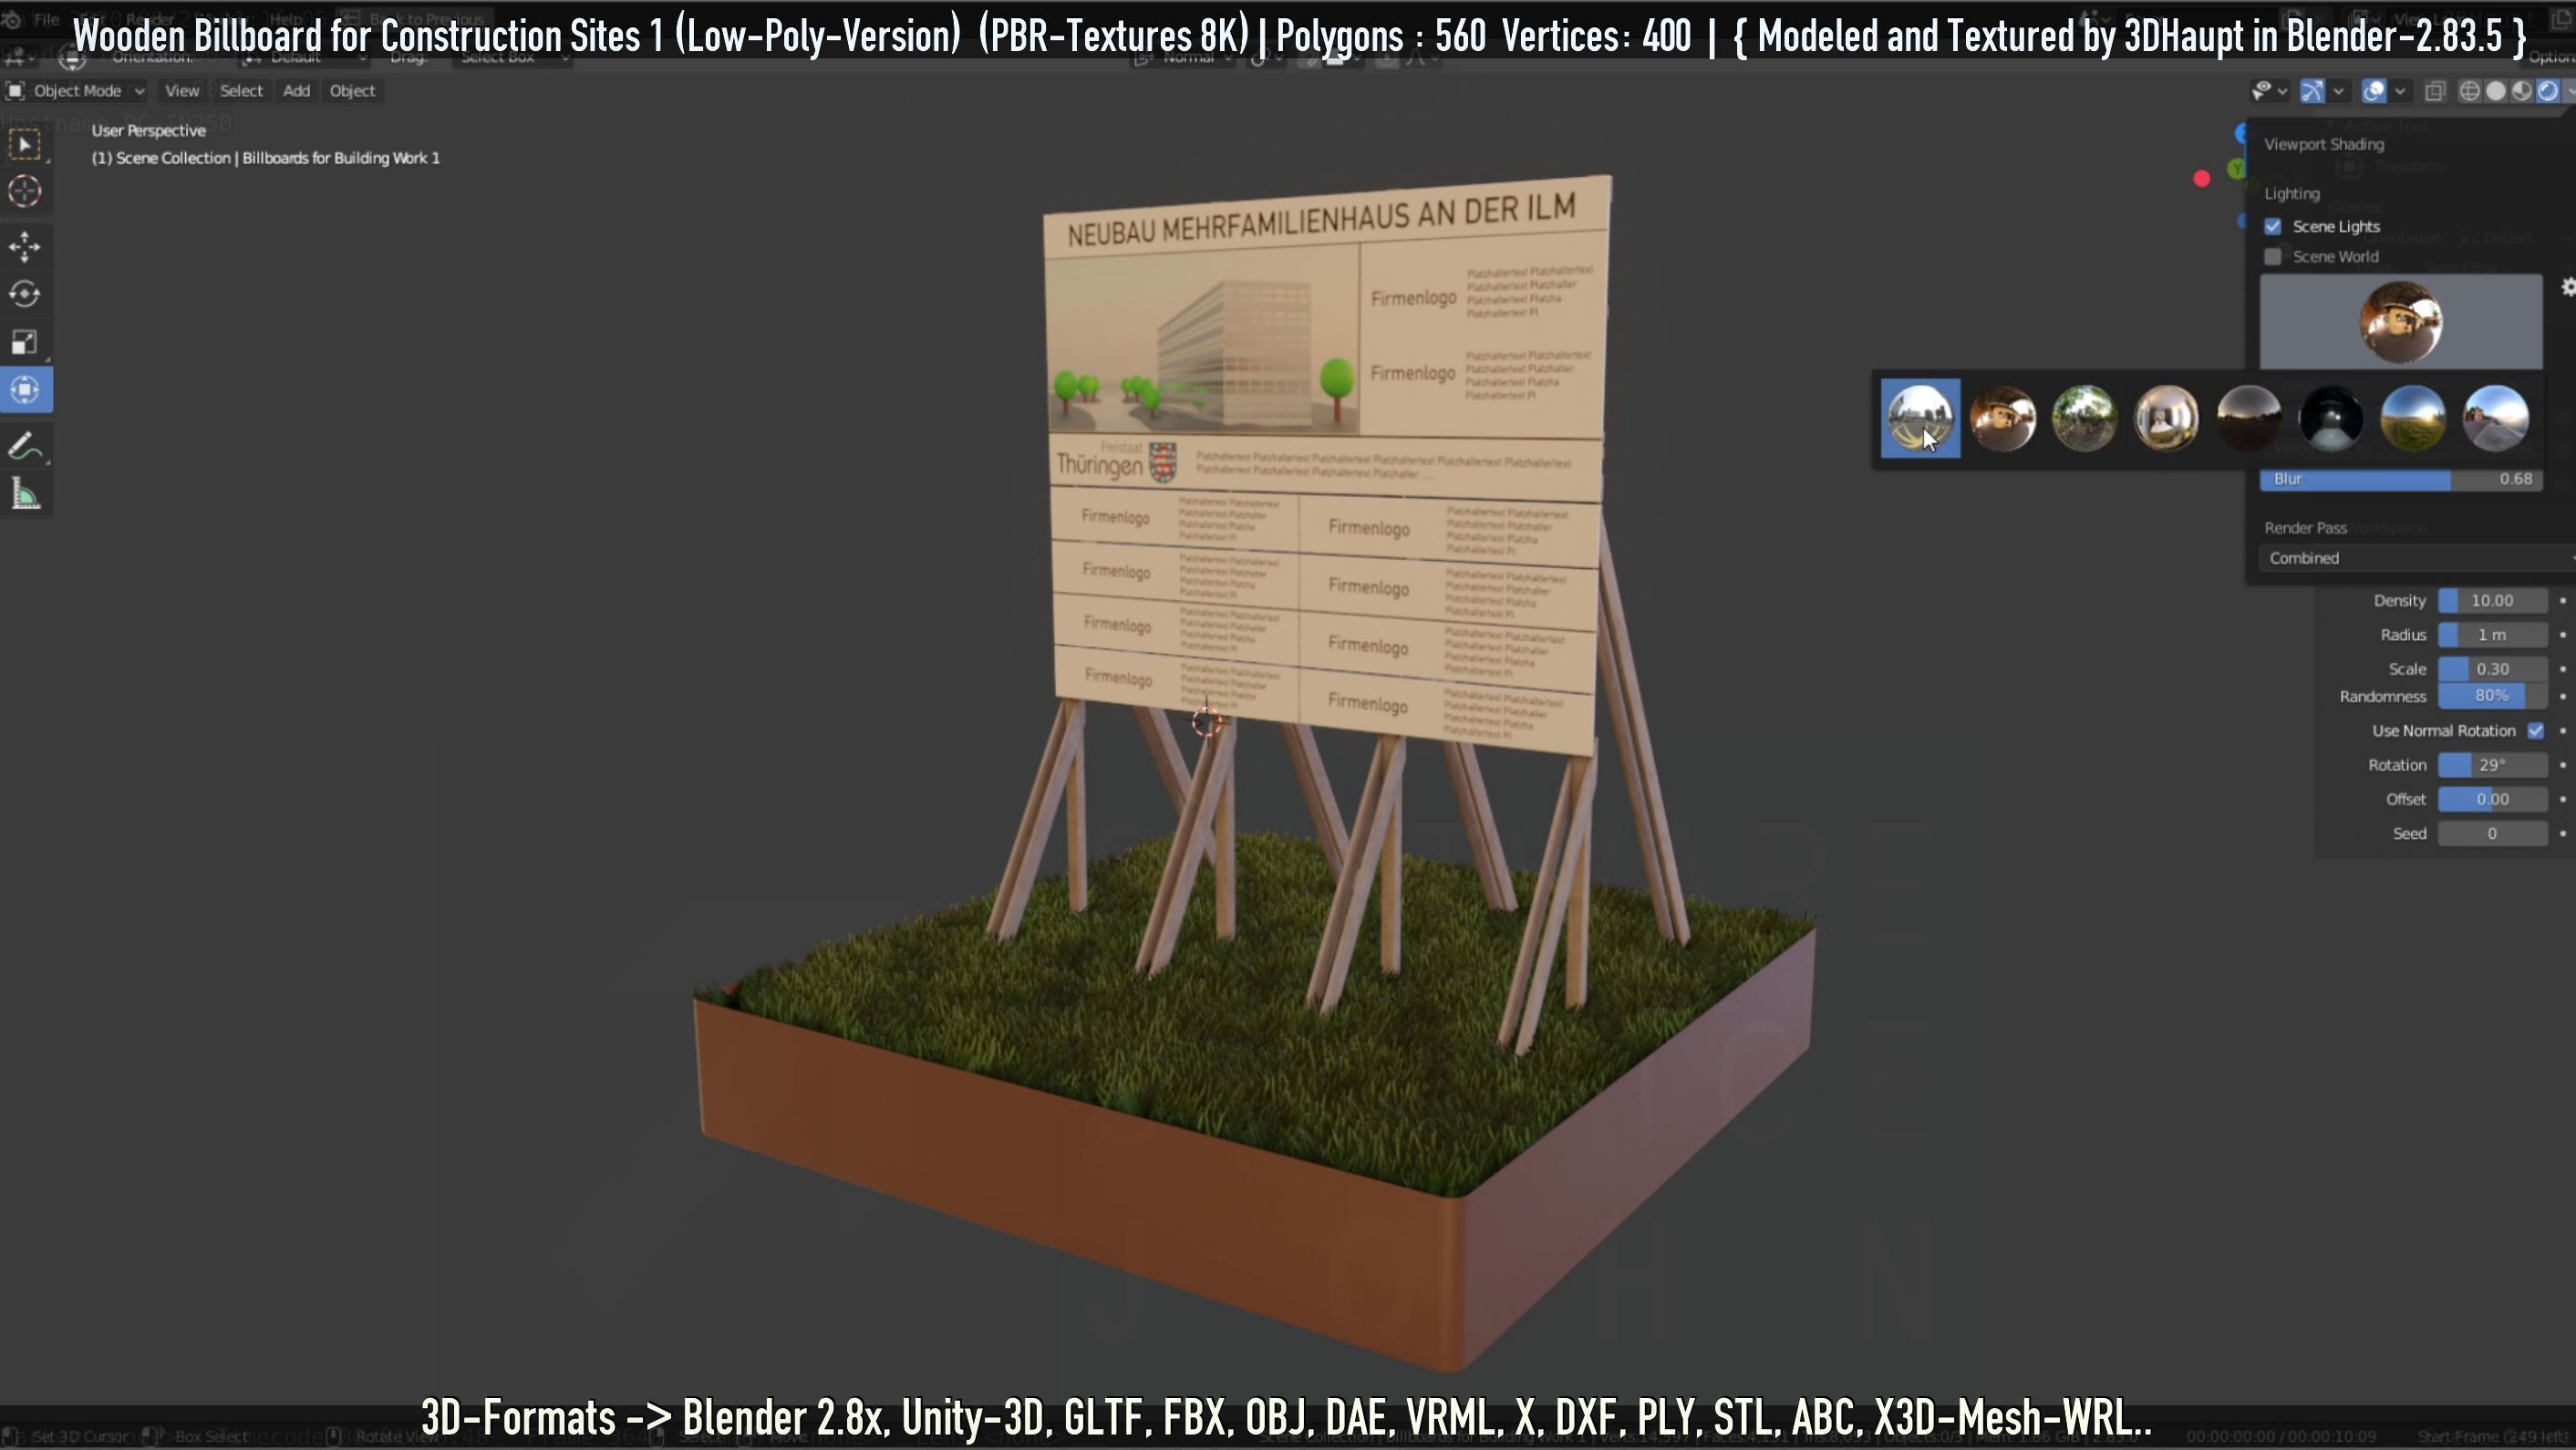Choose the Move tool

click(25, 246)
